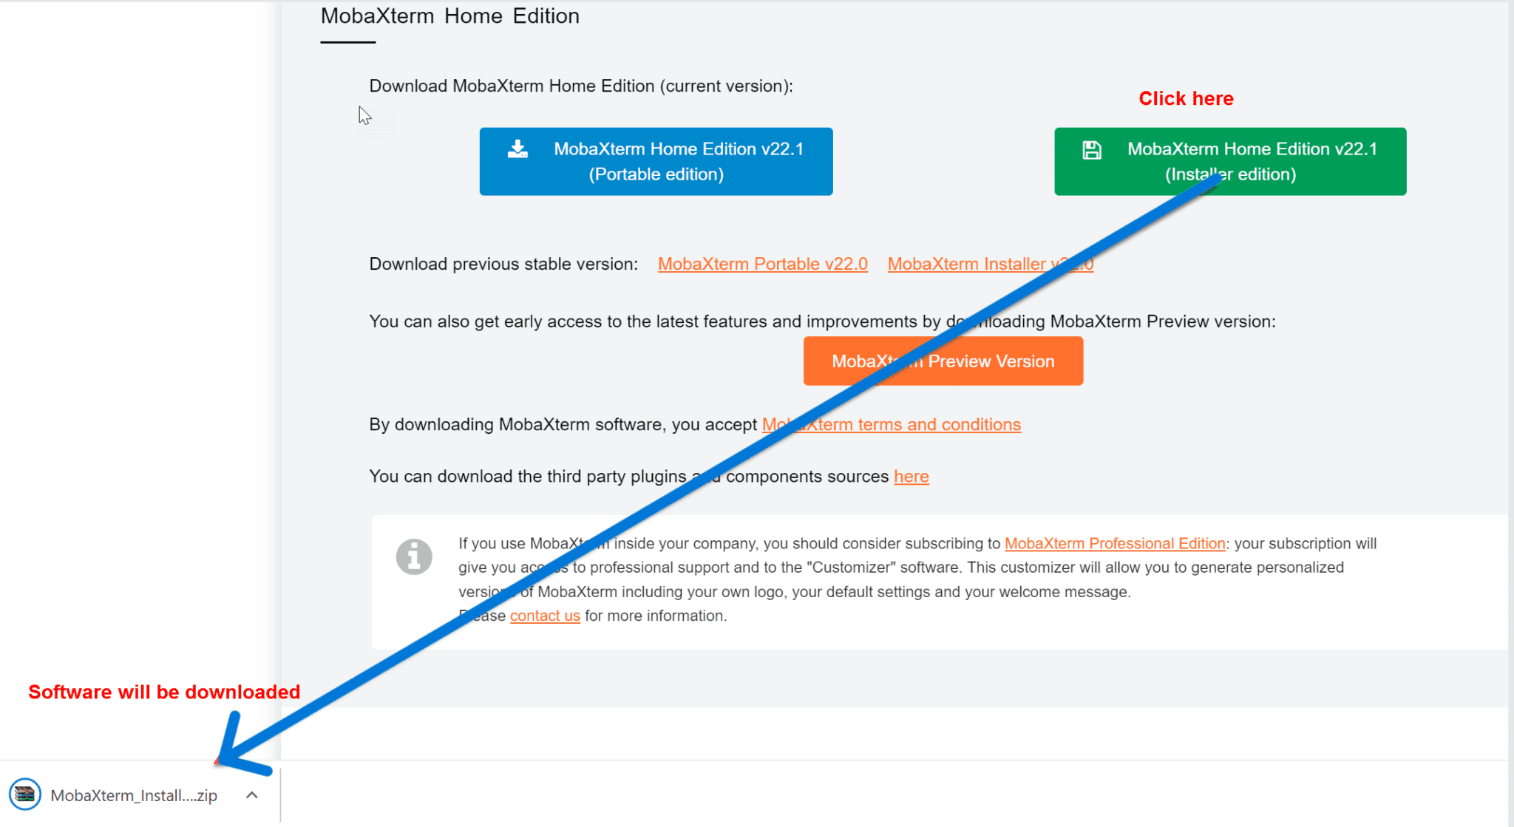
Task: Click the floppy disk icon on Installer button
Action: 1092,149
